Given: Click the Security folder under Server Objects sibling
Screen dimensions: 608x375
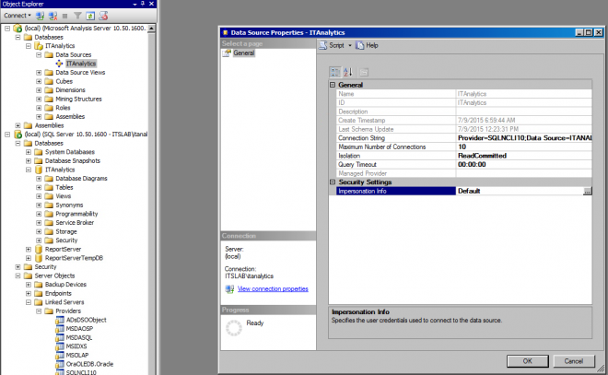Looking at the screenshot, I should point(45,267).
